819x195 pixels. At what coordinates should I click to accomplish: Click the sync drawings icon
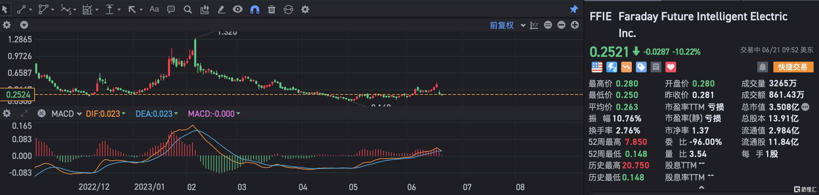[x=288, y=9]
